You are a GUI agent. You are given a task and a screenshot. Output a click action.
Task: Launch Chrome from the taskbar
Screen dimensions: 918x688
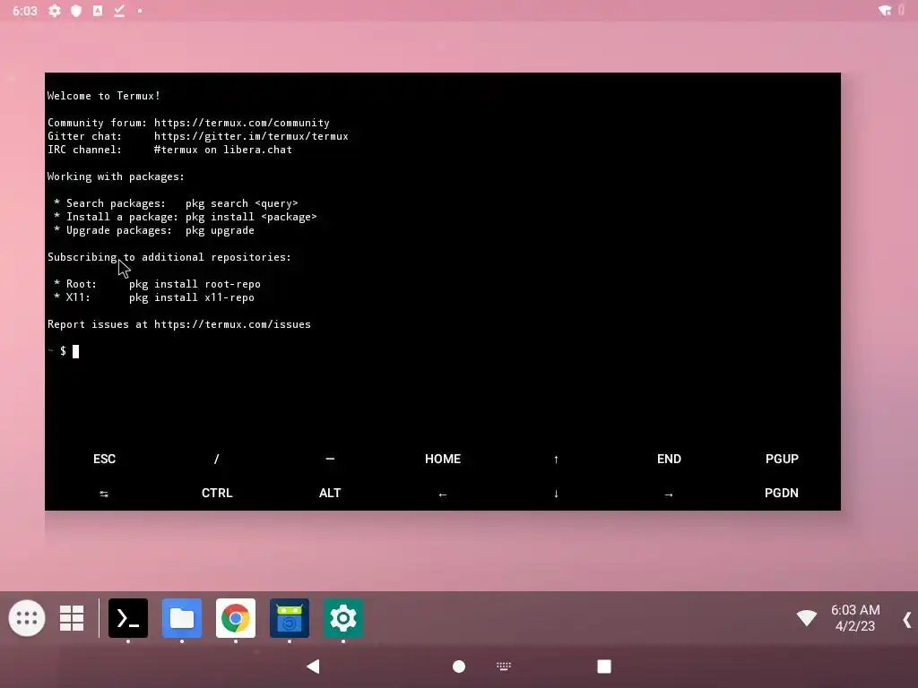click(x=236, y=618)
